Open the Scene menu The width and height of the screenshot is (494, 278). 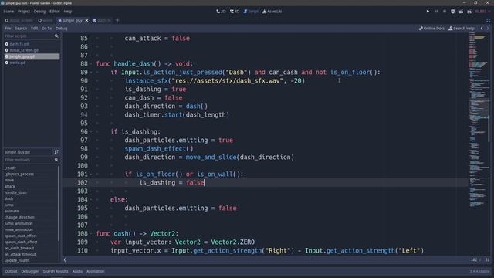coord(8,12)
